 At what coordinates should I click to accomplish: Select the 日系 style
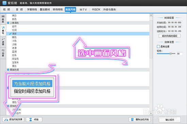coord(14,55)
